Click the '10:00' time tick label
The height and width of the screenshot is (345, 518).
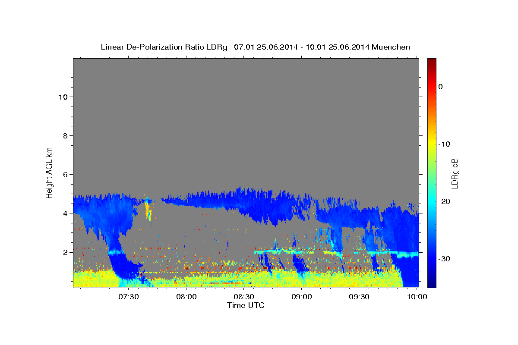[x=417, y=297]
